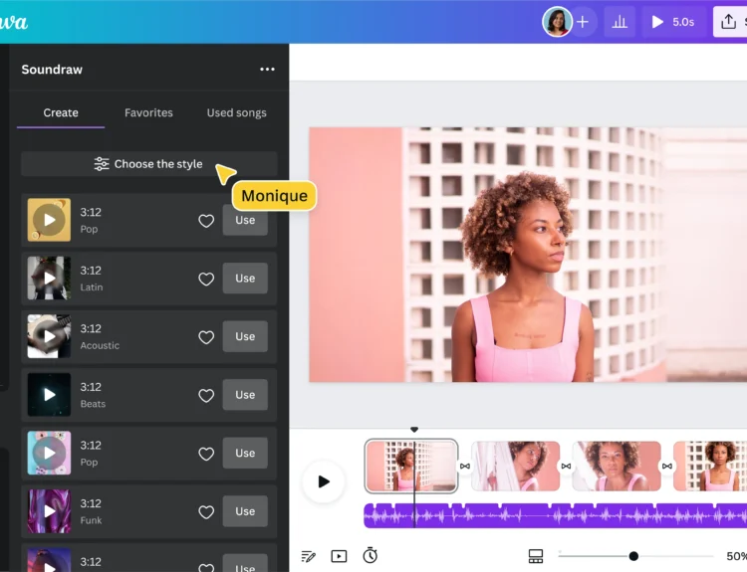The image size is (747, 572).
Task: Play the second Pop track with the floral thumbnail
Action: [49, 453]
